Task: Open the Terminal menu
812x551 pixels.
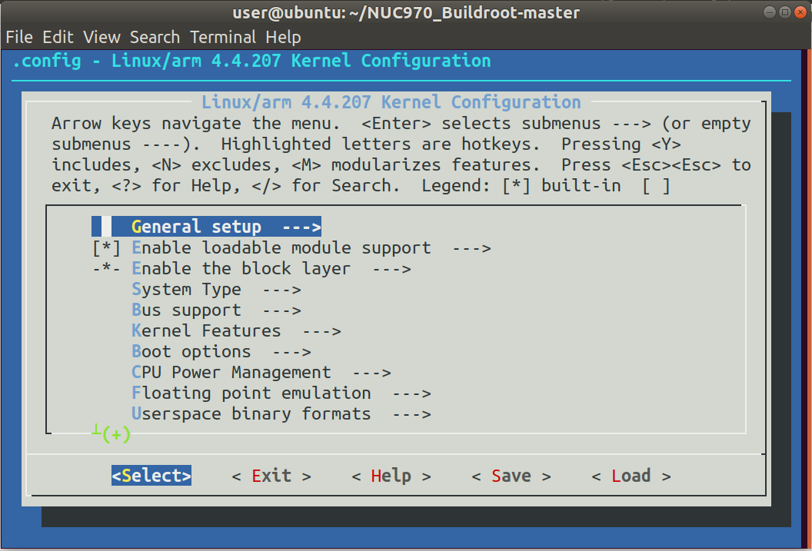Action: click(223, 36)
